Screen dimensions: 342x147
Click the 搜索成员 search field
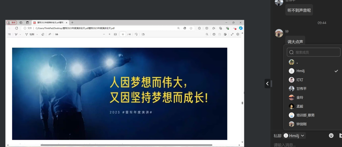pos(314,52)
